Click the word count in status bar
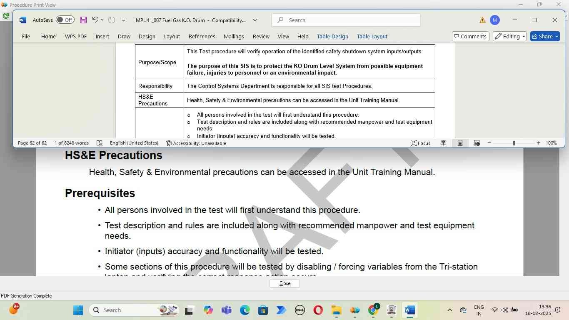Viewport: 569px width, 320px height. point(71,143)
